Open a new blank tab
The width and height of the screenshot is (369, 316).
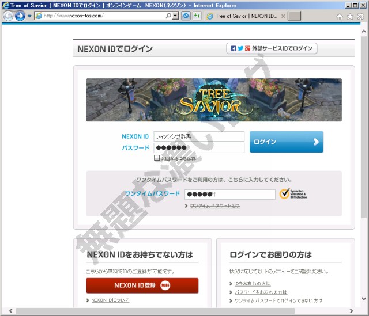coord(294,16)
